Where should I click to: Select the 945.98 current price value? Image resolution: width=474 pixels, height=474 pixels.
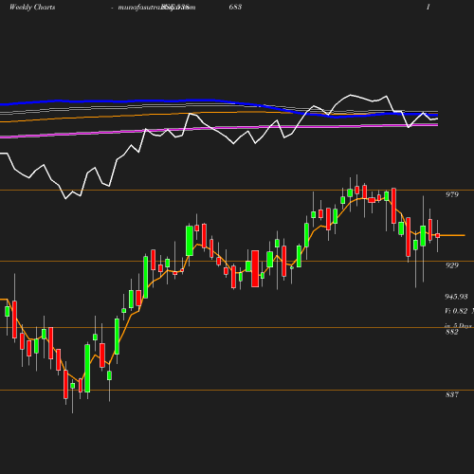(456, 297)
